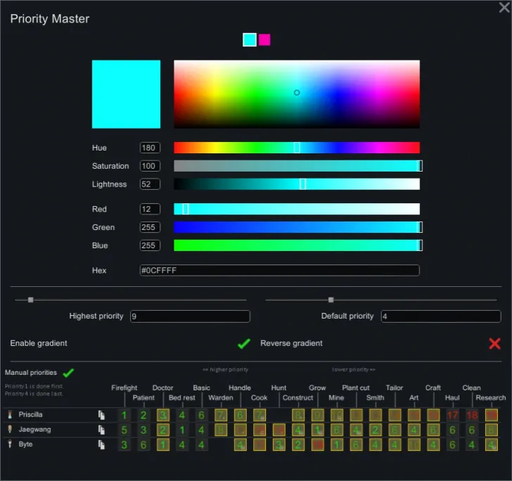Click the copy priorities icon for Byte
This screenshot has width=512, height=481.
(x=101, y=444)
